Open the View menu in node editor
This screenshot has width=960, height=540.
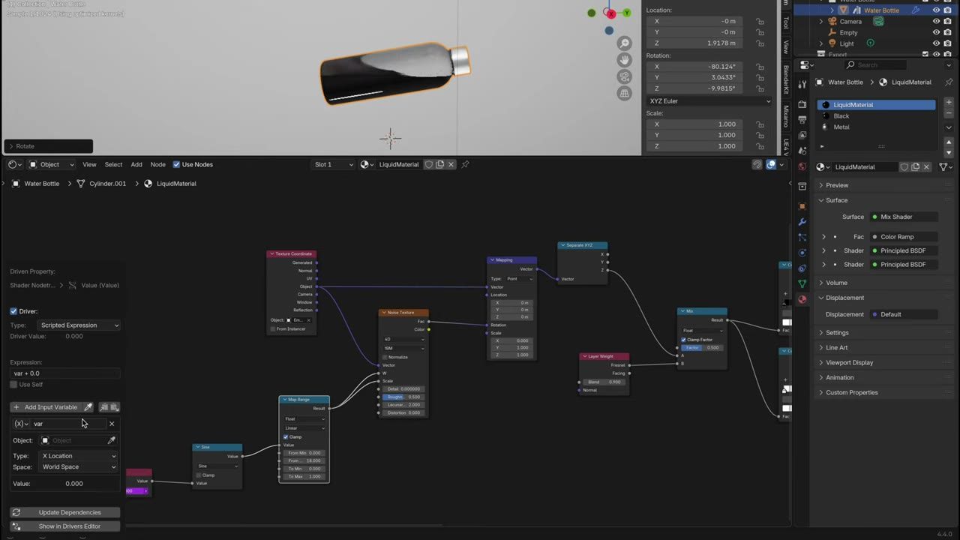(x=89, y=164)
